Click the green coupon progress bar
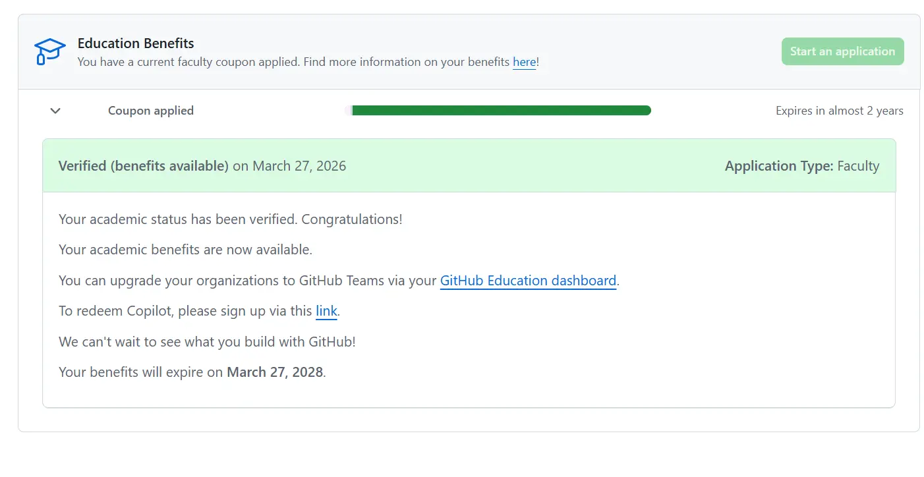924x477 pixels. click(x=502, y=111)
